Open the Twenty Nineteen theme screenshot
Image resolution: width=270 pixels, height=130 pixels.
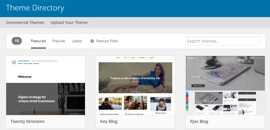pos(46,85)
